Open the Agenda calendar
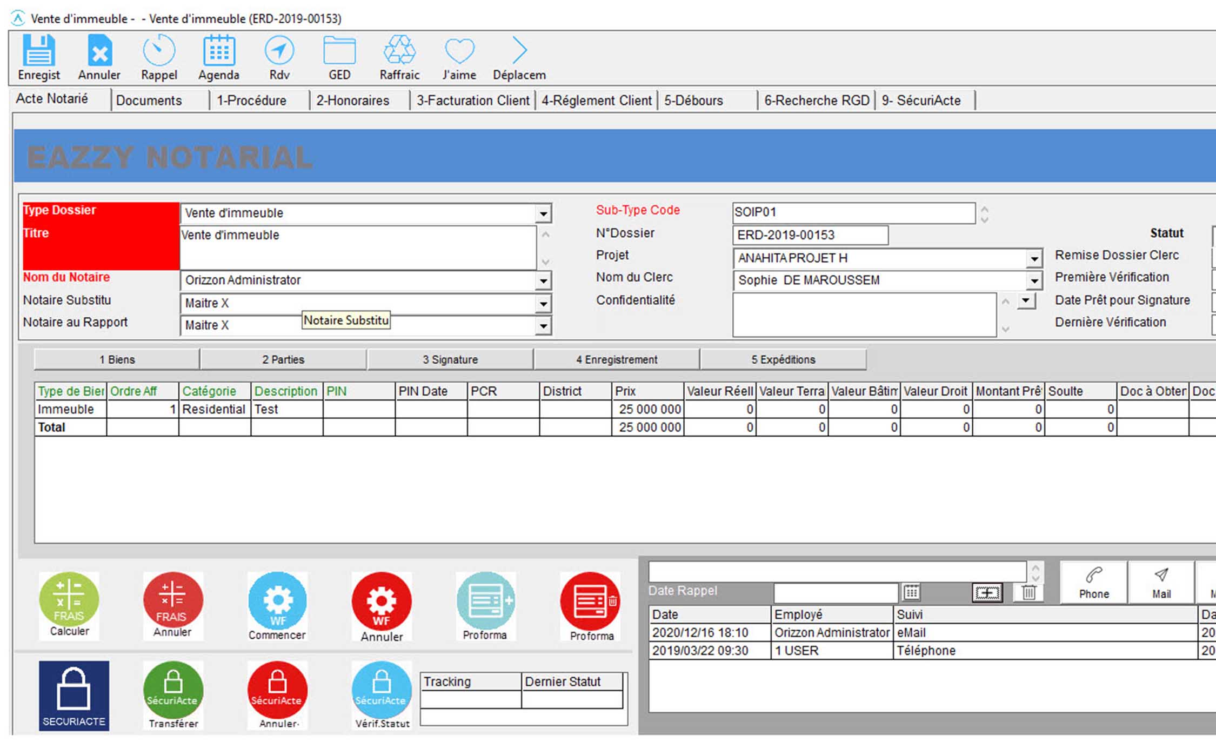1216x742 pixels. pyautogui.click(x=219, y=50)
